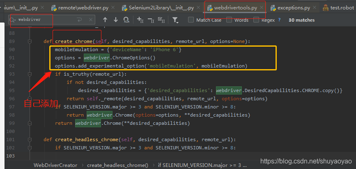Open search history via magnifier icon
356x169 pixels.
coord(13,20)
